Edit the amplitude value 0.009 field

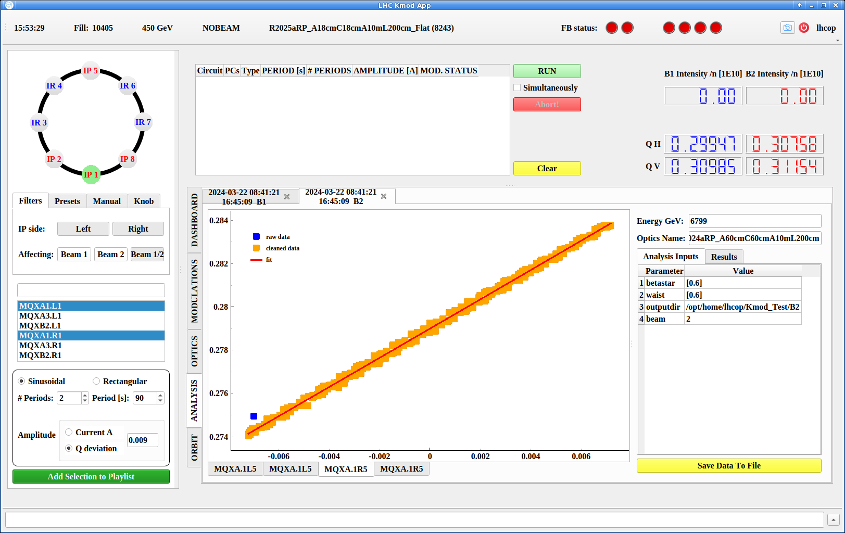pos(143,440)
